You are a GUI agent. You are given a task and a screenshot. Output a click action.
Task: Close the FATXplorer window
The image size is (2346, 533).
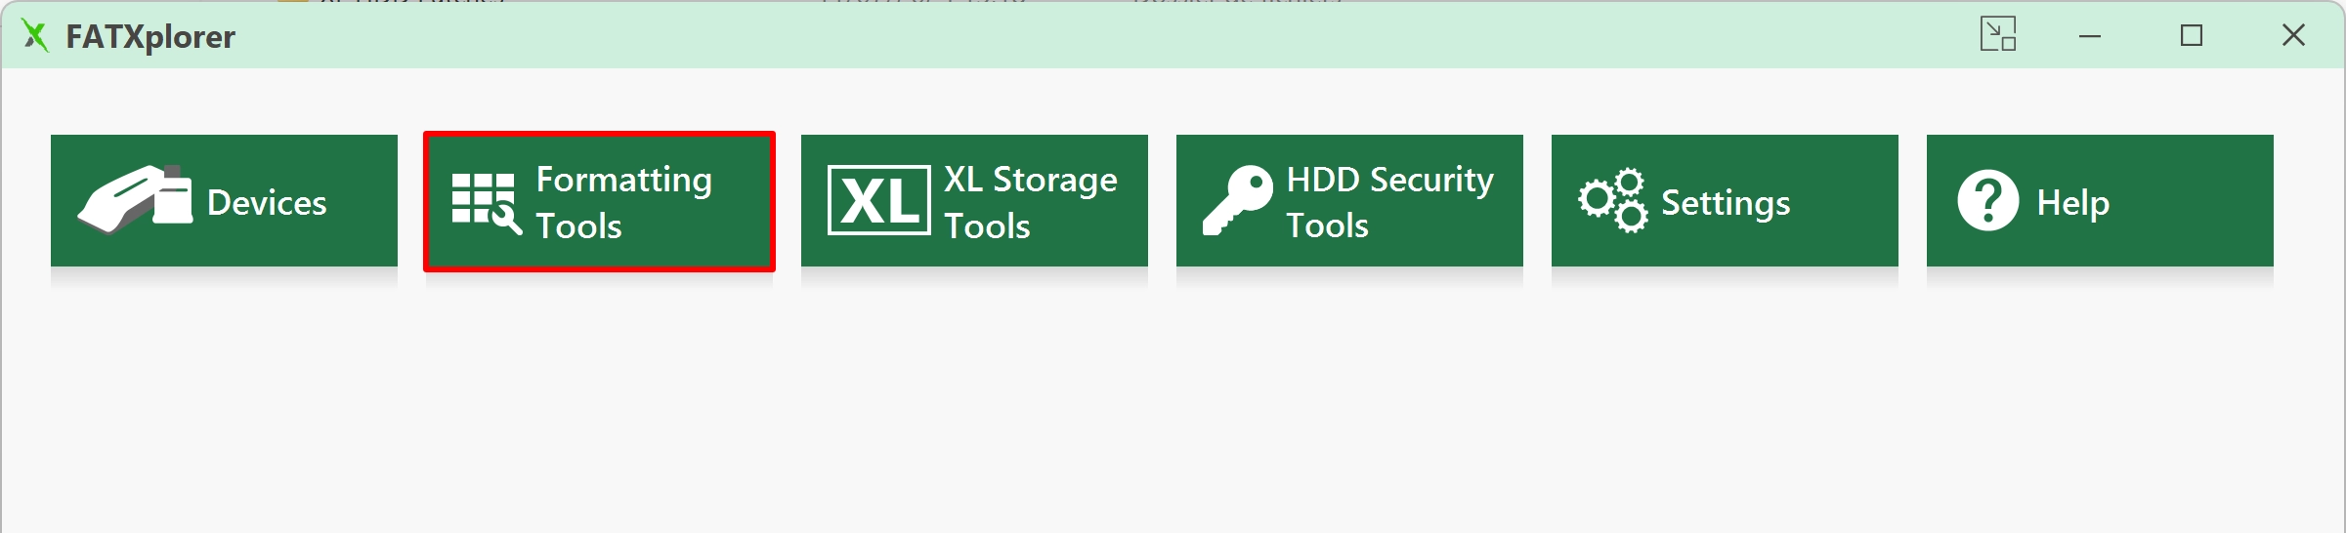[2293, 35]
